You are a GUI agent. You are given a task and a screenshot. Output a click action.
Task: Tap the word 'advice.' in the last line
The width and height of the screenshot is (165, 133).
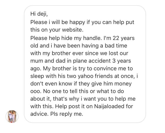point(40,114)
